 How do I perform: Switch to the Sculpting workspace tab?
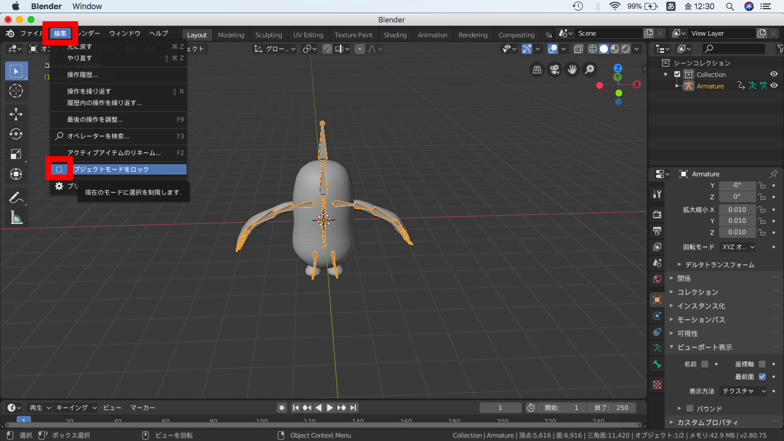[269, 35]
